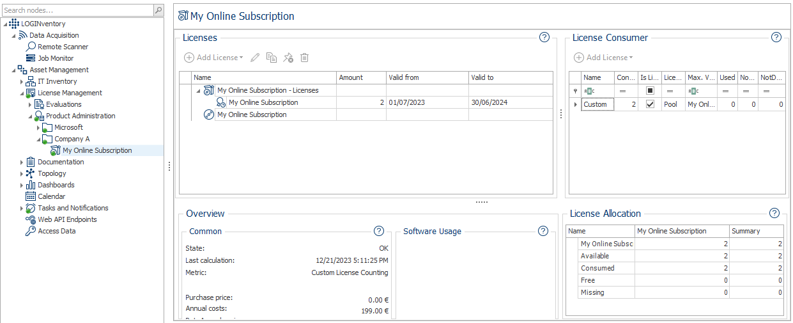Screen dimensions: 793x323
Task: Click the Missing row in License Allocation
Action: click(675, 292)
